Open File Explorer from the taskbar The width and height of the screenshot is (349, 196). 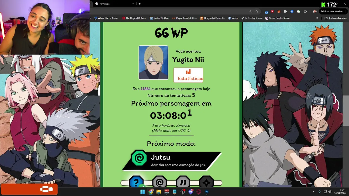point(158,192)
